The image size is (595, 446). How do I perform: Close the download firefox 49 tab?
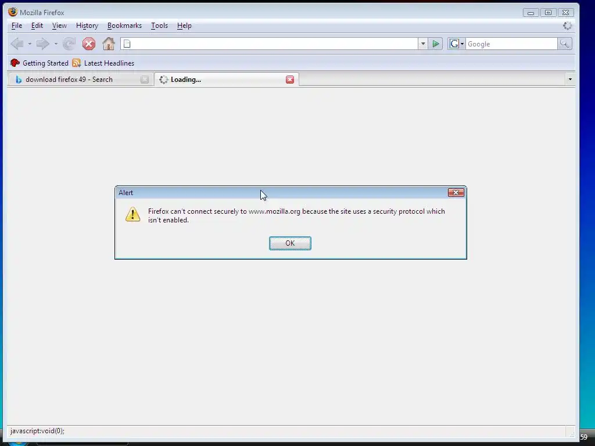[145, 79]
